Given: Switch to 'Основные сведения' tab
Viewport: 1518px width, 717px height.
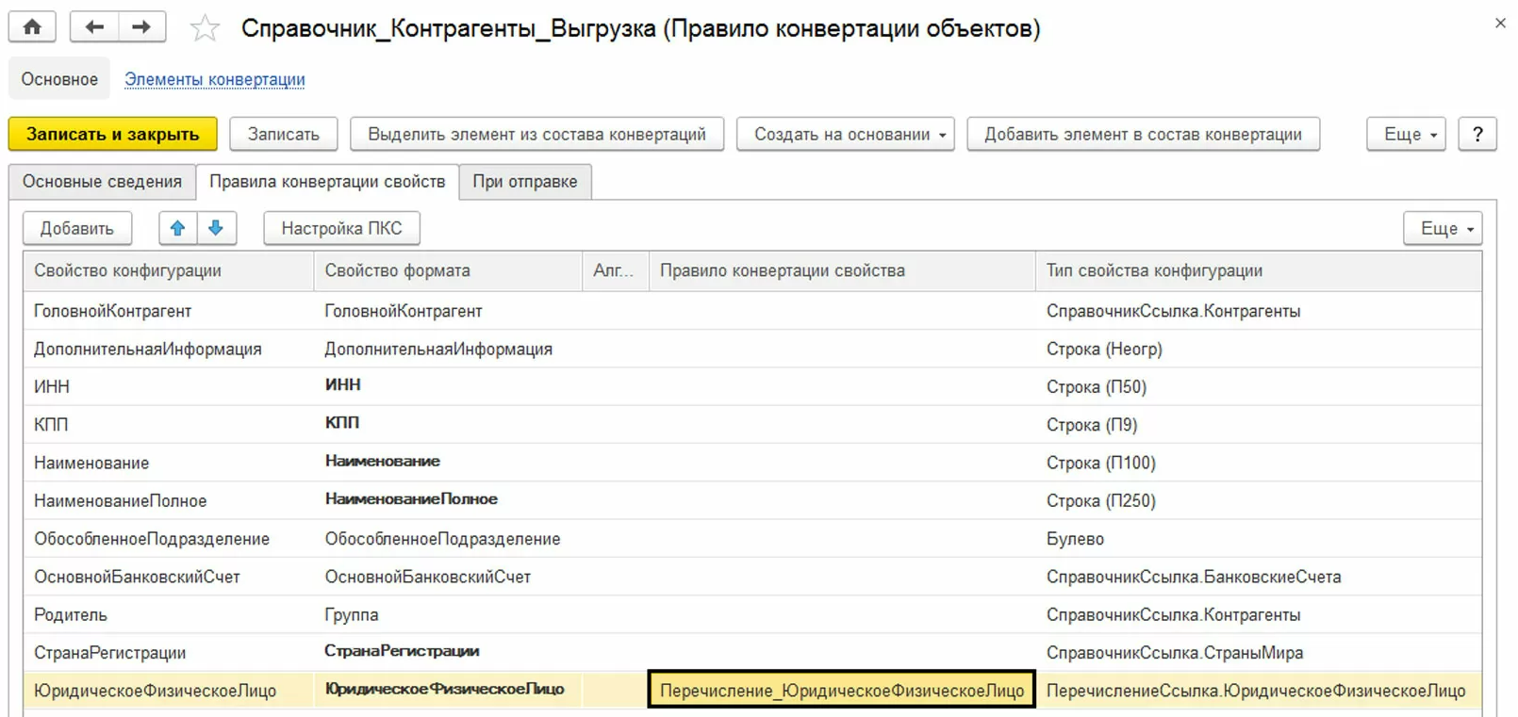Looking at the screenshot, I should pos(102,182).
